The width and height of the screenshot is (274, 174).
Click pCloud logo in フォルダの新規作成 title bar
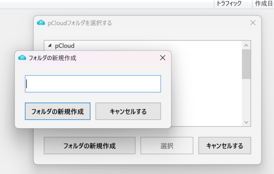[22, 58]
